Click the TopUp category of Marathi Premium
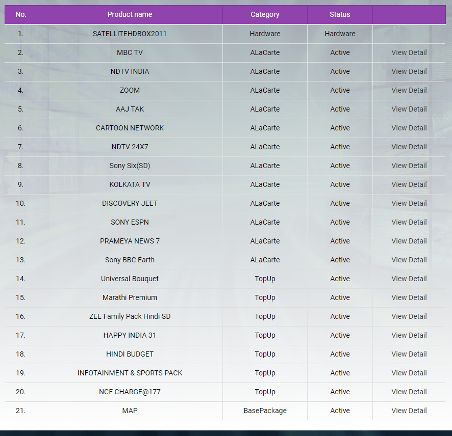452x436 pixels. (x=265, y=297)
